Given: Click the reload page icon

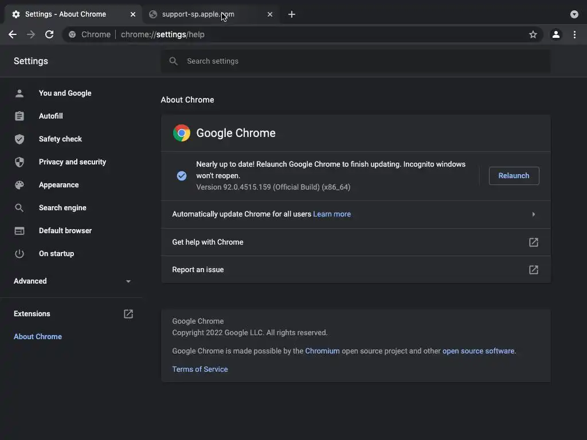Looking at the screenshot, I should tap(49, 34).
